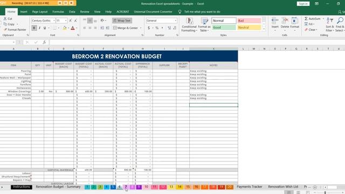
Task: Apply the Neutral cell style
Action: pyautogui.click(x=249, y=27)
